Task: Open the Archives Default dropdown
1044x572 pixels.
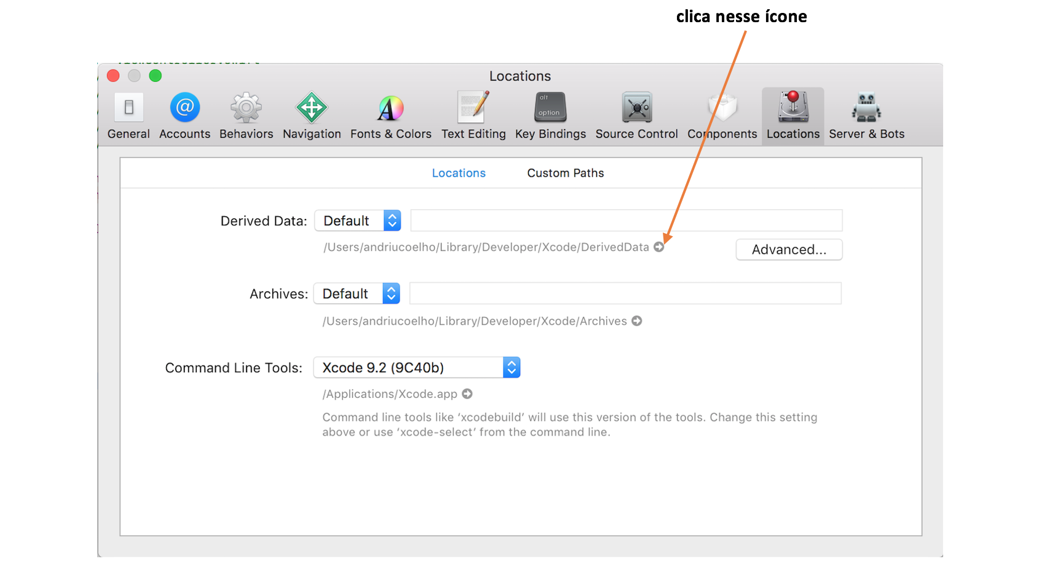Action: (357, 293)
